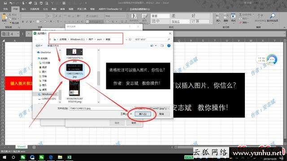The width and height of the screenshot is (287, 161).
Task: Click the Windows Start button
Action: coord(4,157)
